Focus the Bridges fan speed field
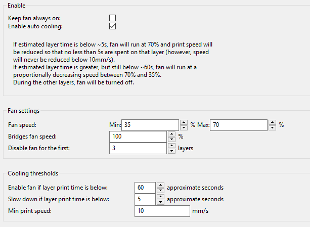The image size is (310, 227). point(138,137)
